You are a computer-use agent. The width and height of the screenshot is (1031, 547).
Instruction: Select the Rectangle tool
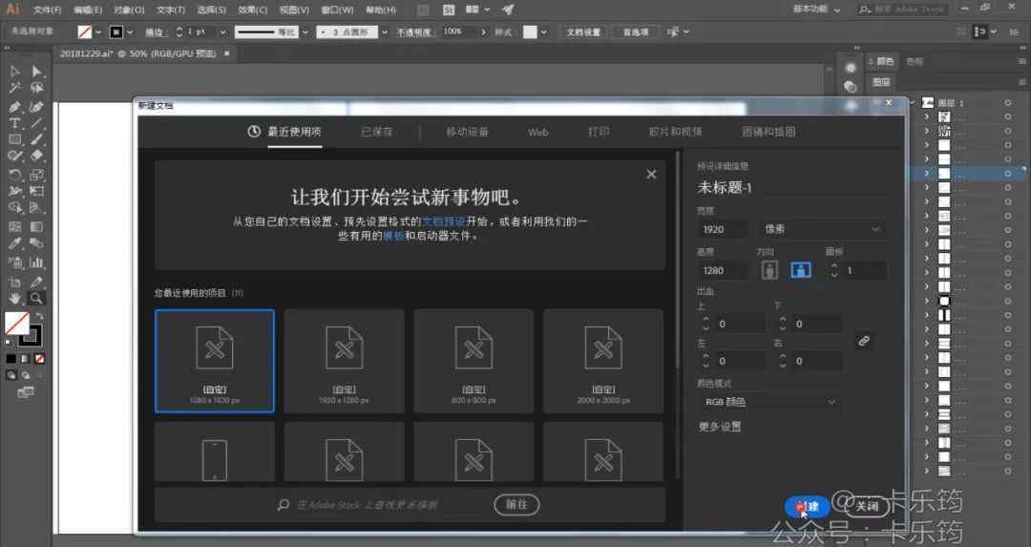coord(15,139)
